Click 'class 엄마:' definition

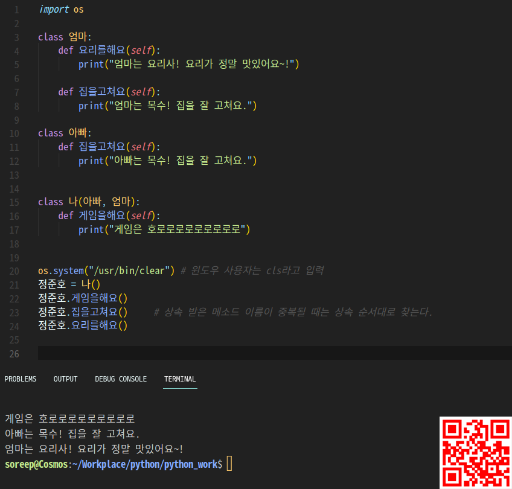click(x=65, y=37)
